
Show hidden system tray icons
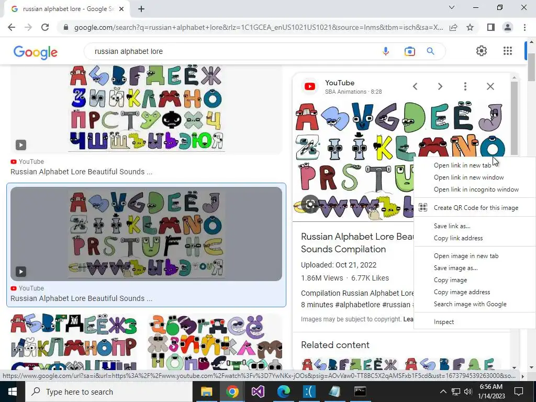point(443,392)
